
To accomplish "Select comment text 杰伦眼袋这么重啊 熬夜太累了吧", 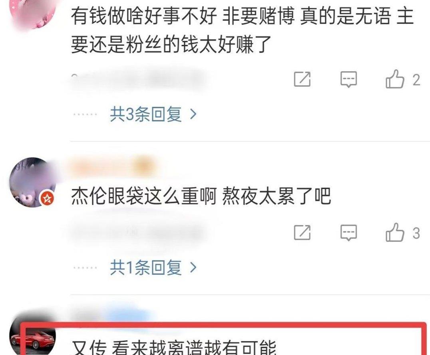I will (x=201, y=196).
